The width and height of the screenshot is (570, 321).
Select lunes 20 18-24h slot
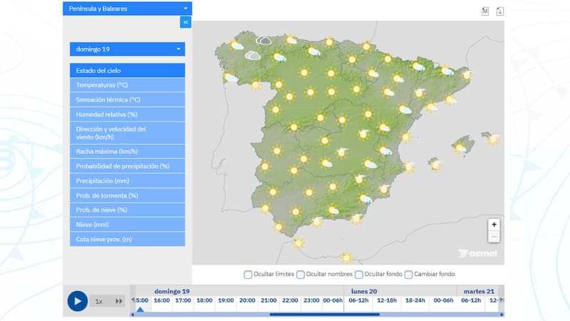tap(415, 300)
